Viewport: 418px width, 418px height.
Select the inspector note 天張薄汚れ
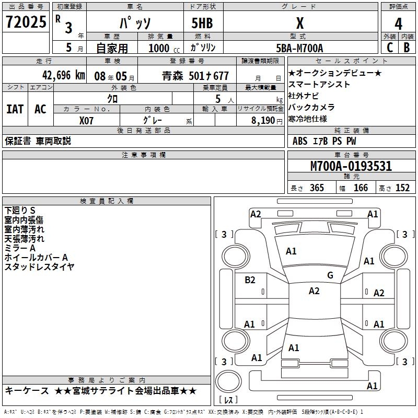click(x=24, y=239)
